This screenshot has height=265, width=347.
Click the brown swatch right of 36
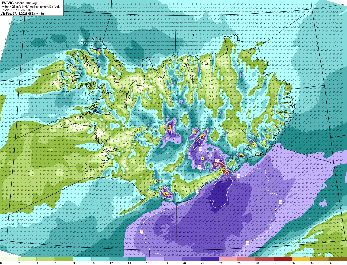(x=338, y=259)
